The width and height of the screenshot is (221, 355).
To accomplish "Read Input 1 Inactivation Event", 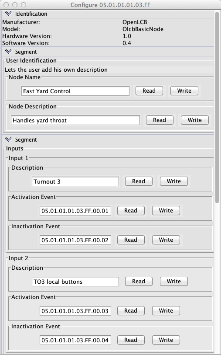I will point(131,240).
